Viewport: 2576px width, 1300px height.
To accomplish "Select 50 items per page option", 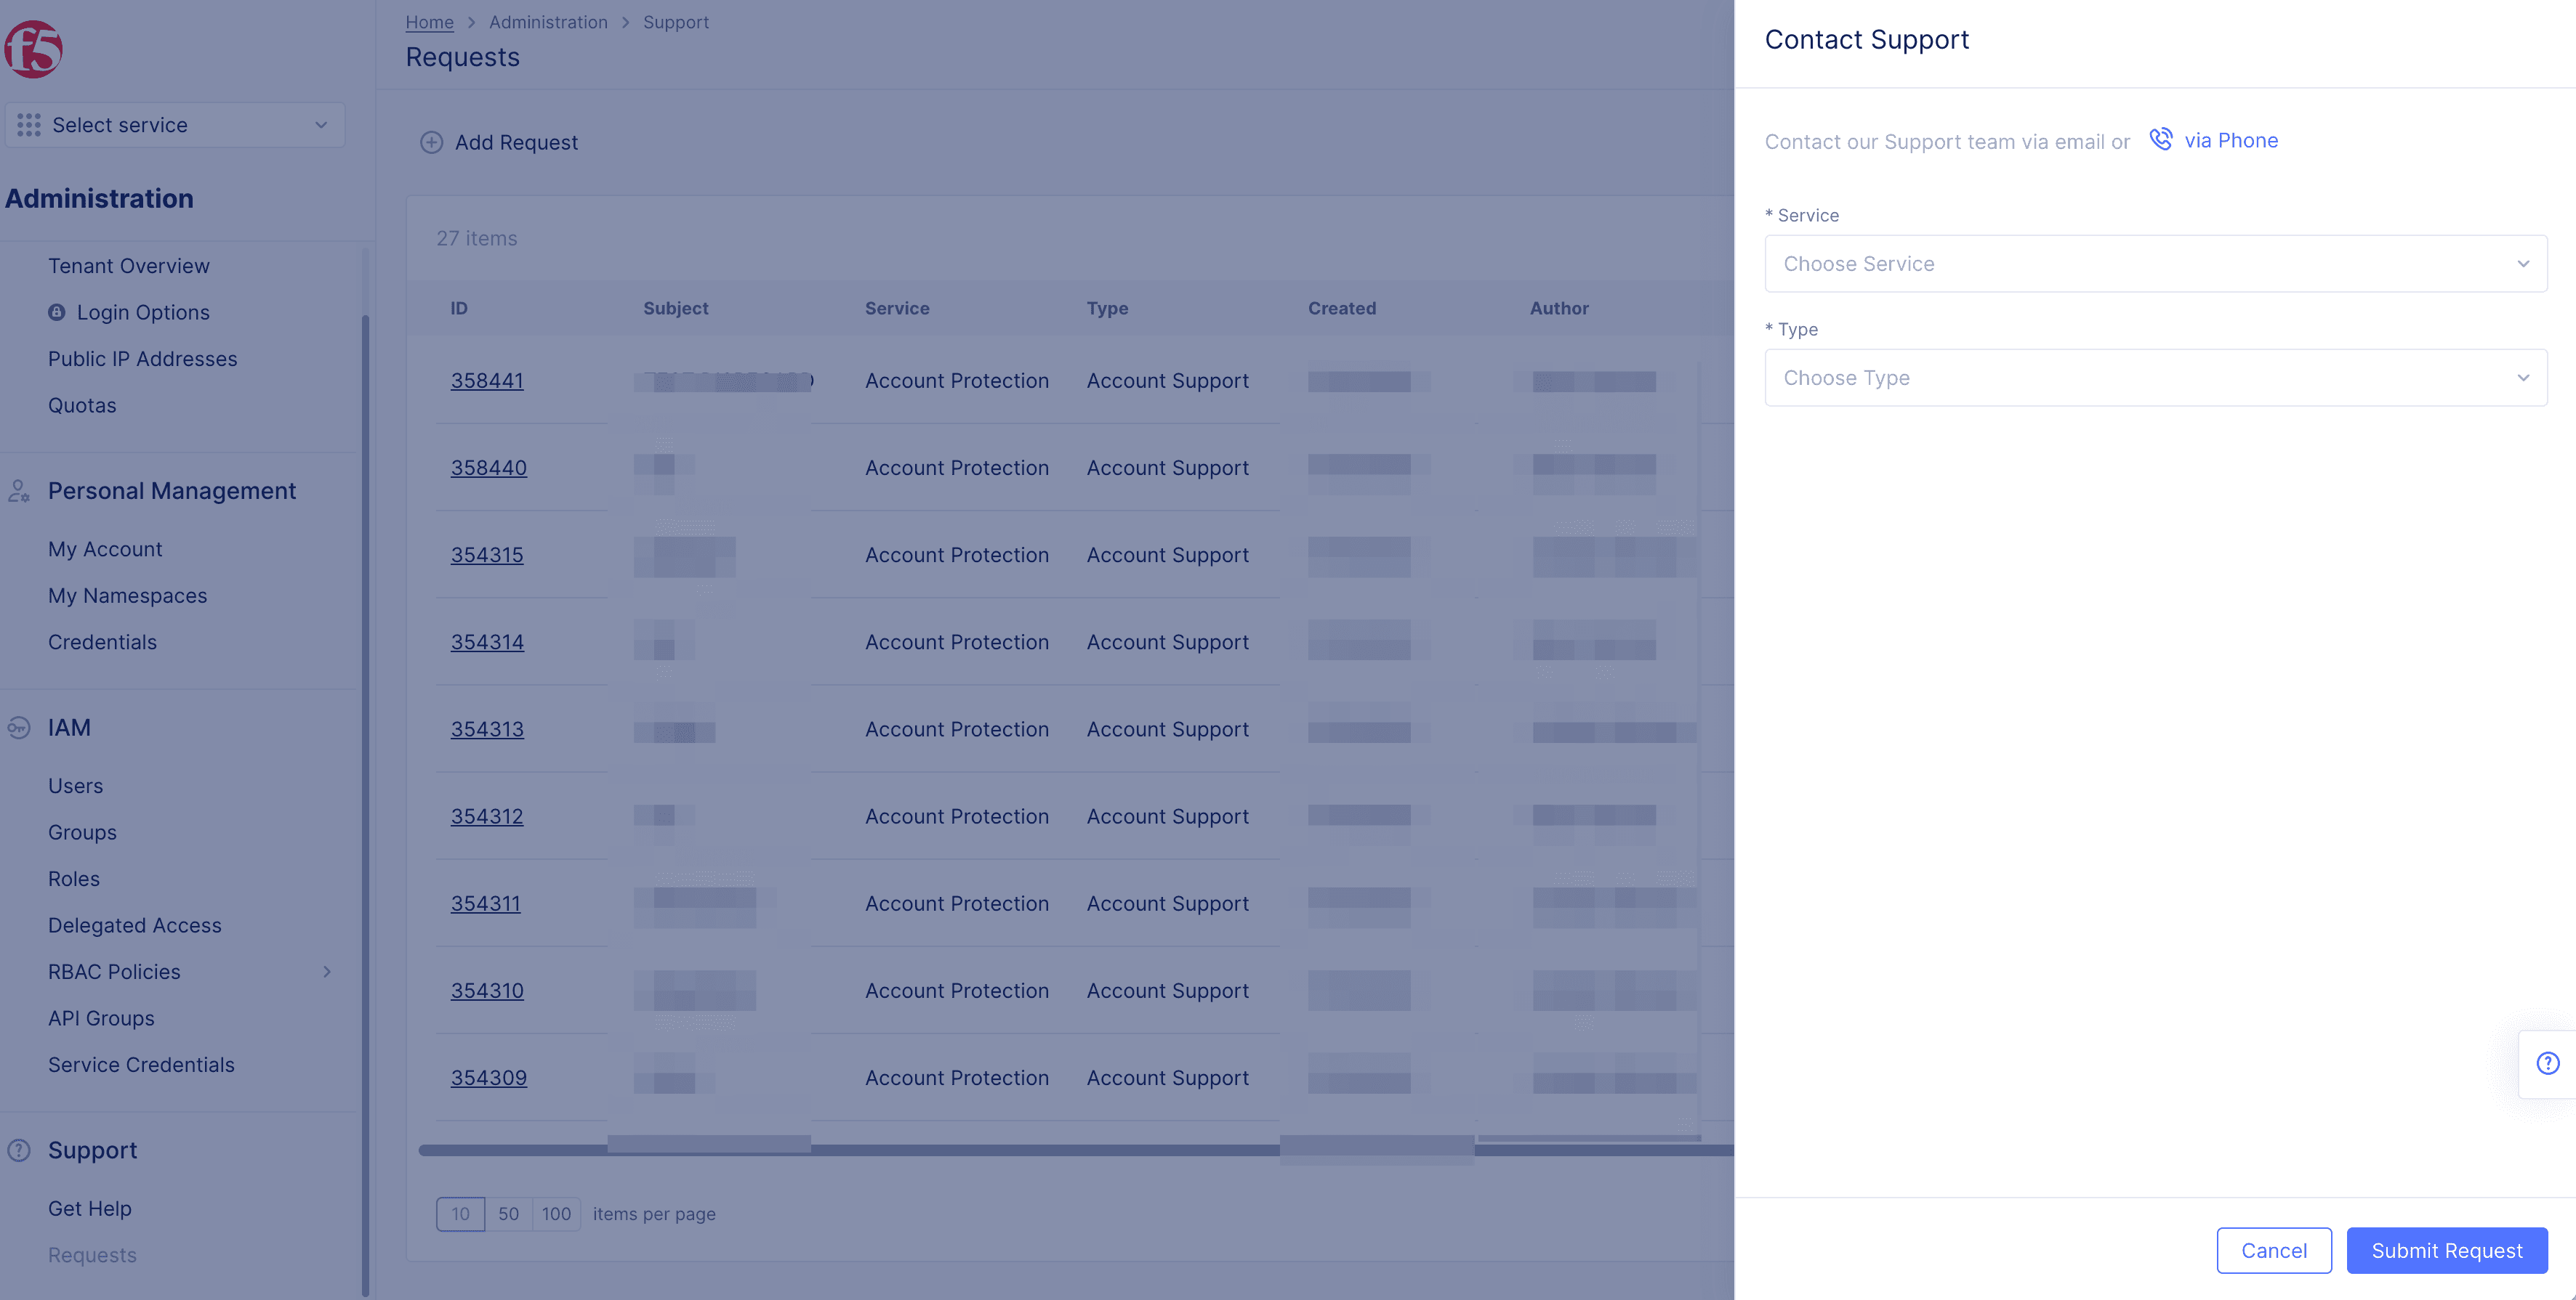I will pyautogui.click(x=507, y=1214).
